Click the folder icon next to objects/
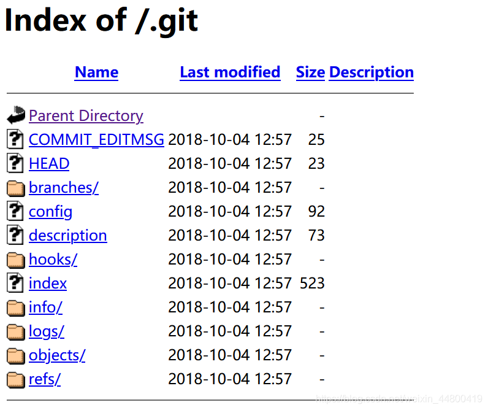This screenshot has height=410, width=488. pyautogui.click(x=15, y=355)
